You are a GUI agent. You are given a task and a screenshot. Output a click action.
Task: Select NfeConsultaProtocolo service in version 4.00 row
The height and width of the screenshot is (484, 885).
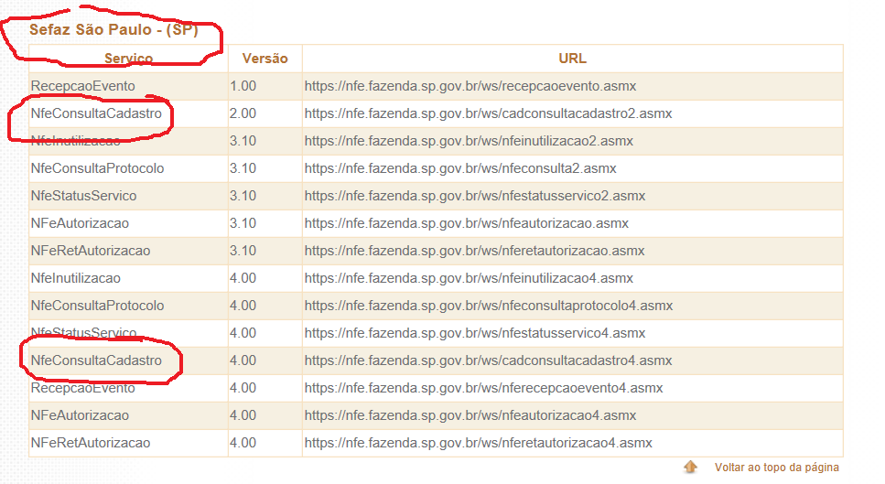97,306
